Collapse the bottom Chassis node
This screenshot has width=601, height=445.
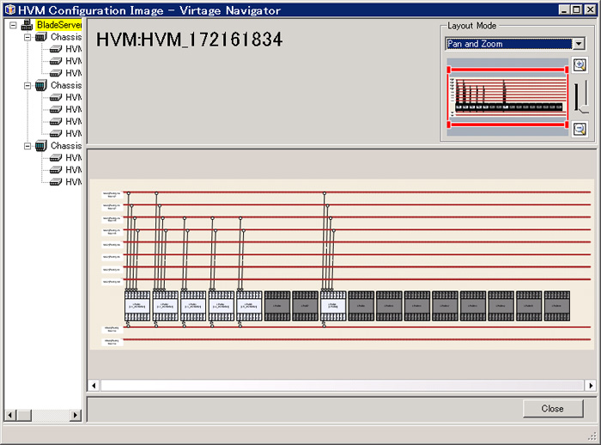pyautogui.click(x=27, y=146)
